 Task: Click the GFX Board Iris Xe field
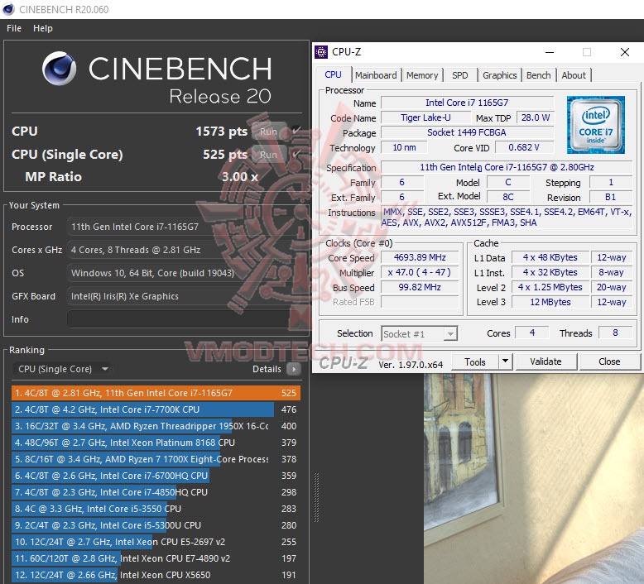click(x=183, y=296)
